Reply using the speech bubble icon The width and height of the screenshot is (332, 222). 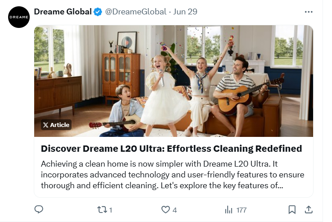click(39, 209)
